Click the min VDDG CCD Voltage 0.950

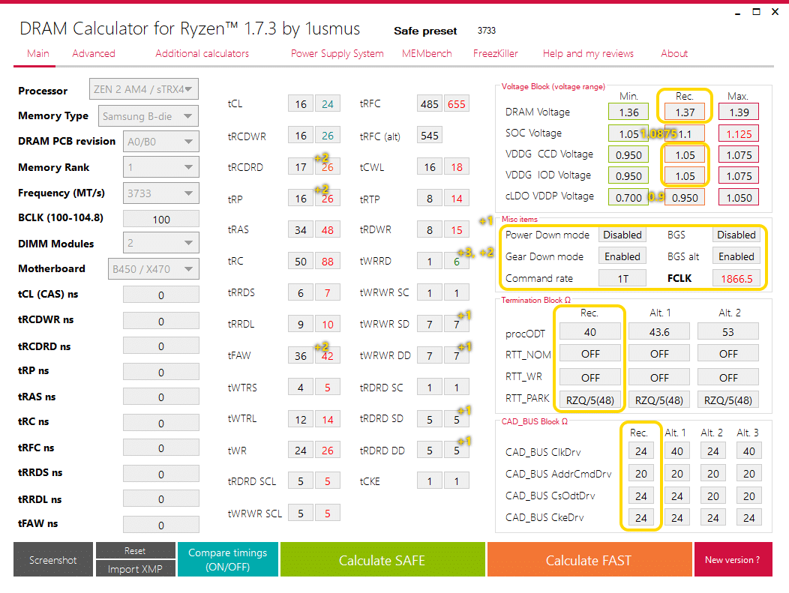pyautogui.click(x=628, y=154)
